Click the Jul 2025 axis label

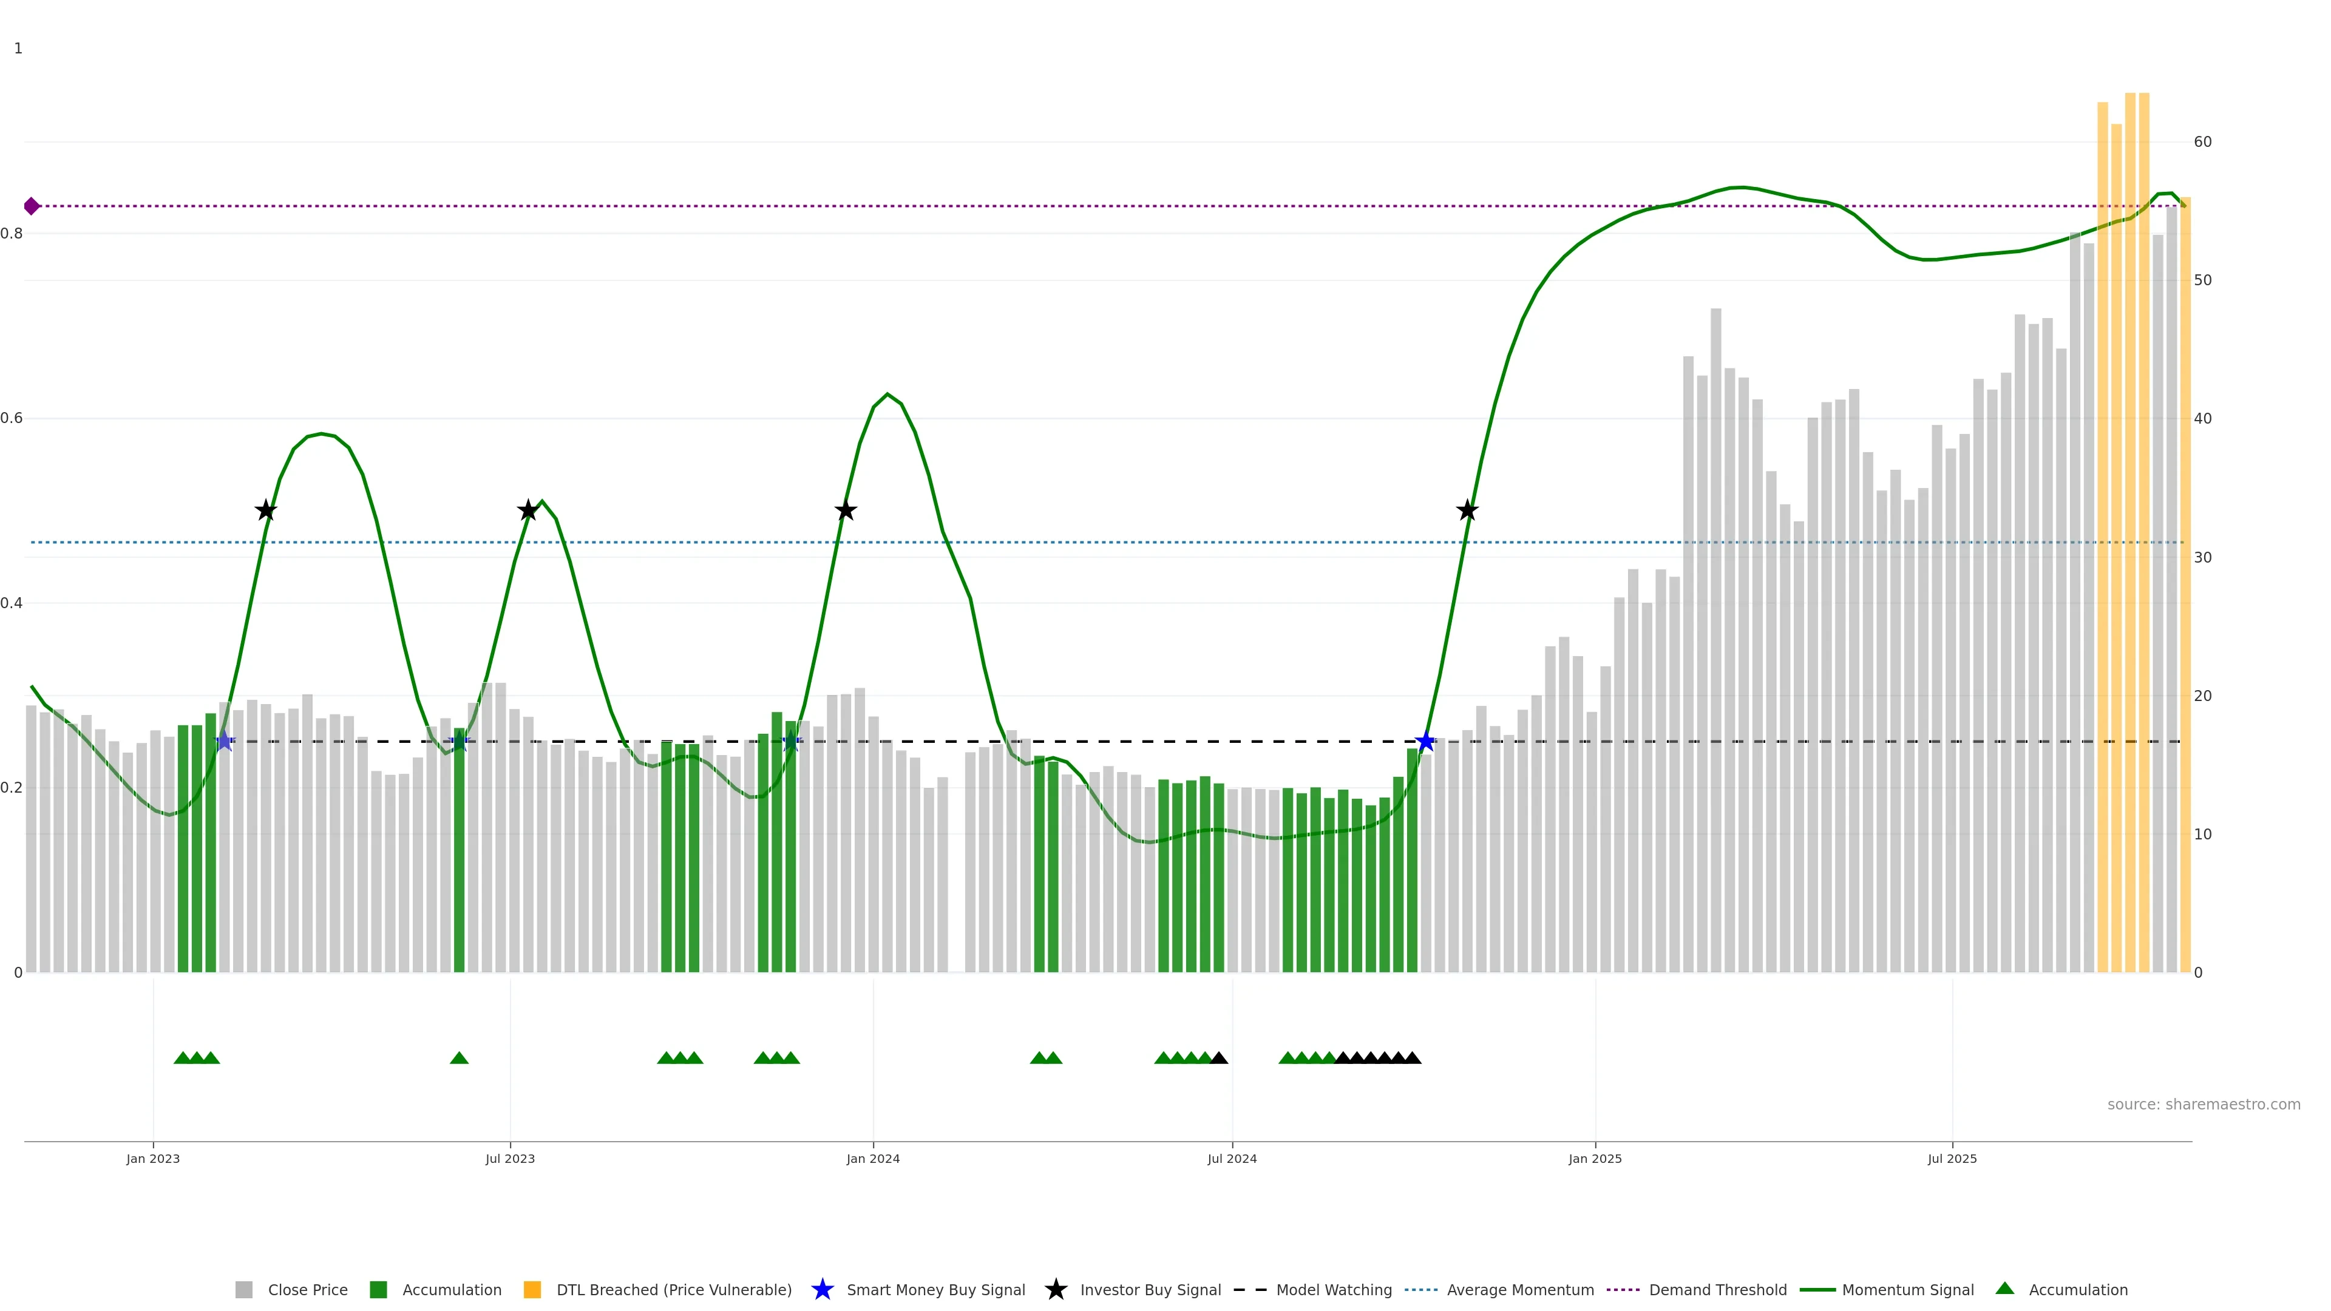1952,1158
